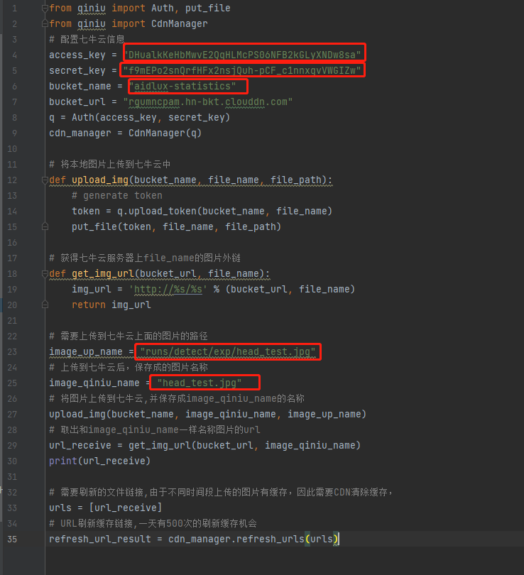
Task: Click fold end marker beside put_file line
Action: coord(45,226)
